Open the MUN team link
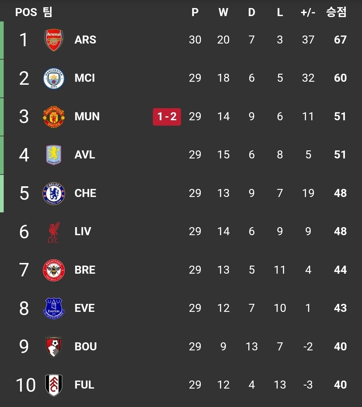 coord(87,117)
